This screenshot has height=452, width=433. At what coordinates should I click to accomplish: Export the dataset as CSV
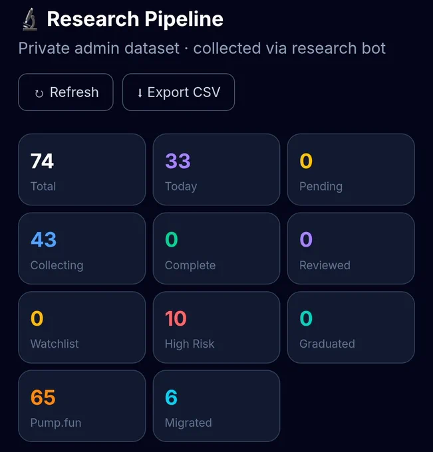(x=178, y=92)
